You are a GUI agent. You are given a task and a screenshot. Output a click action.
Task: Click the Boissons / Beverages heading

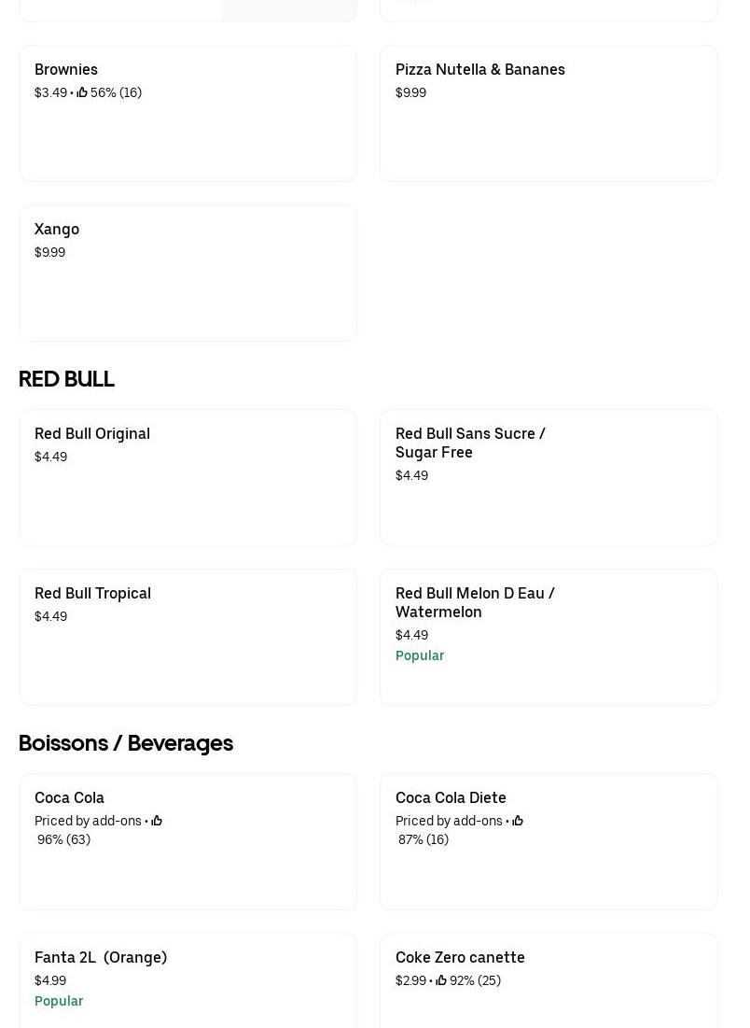coord(126,743)
